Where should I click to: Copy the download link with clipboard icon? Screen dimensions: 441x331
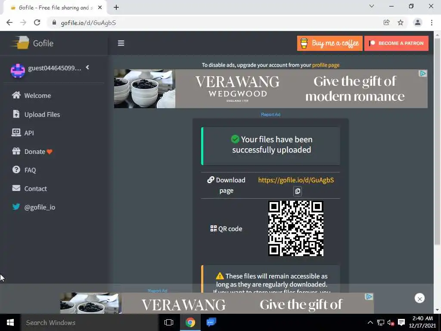click(x=298, y=191)
